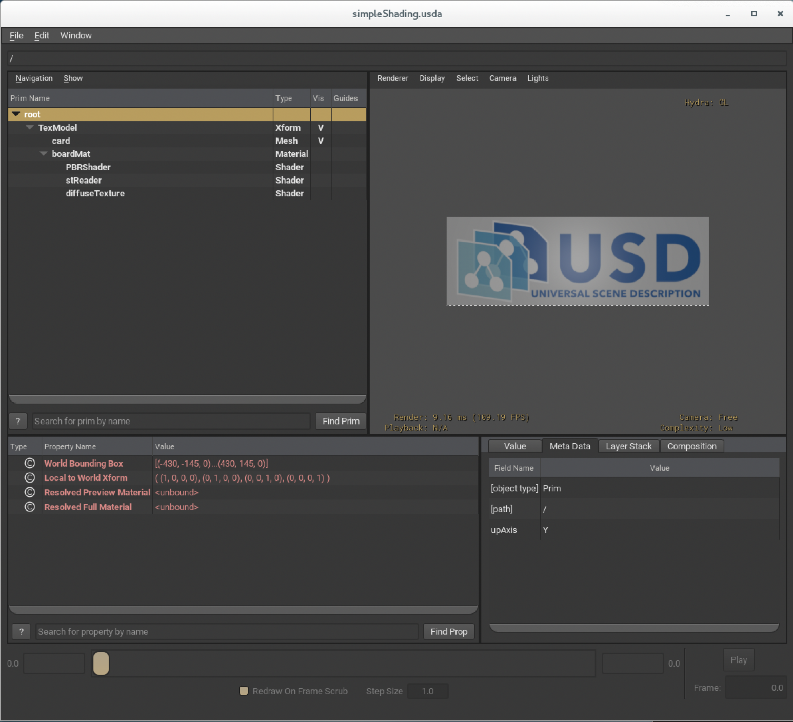Focus the Search for prim by name field
This screenshot has width=793, height=722.
pyautogui.click(x=171, y=421)
